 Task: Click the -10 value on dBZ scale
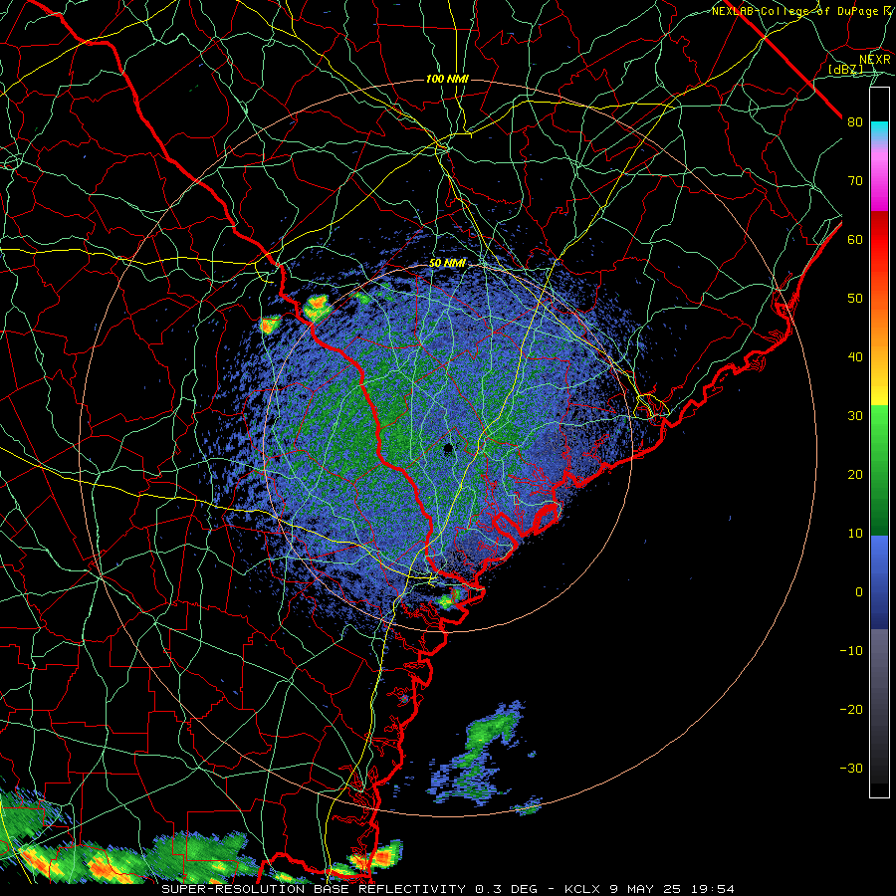click(851, 651)
